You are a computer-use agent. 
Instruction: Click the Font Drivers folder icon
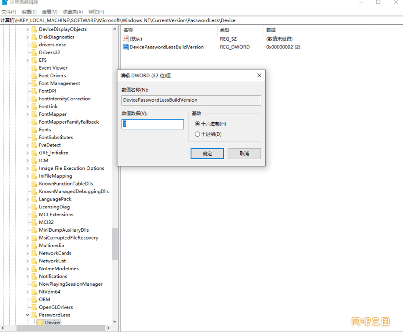point(34,76)
